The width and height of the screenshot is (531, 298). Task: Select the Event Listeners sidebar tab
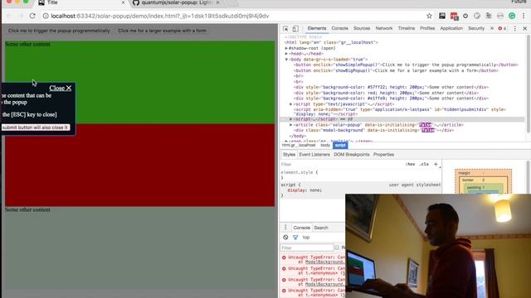pyautogui.click(x=314, y=155)
